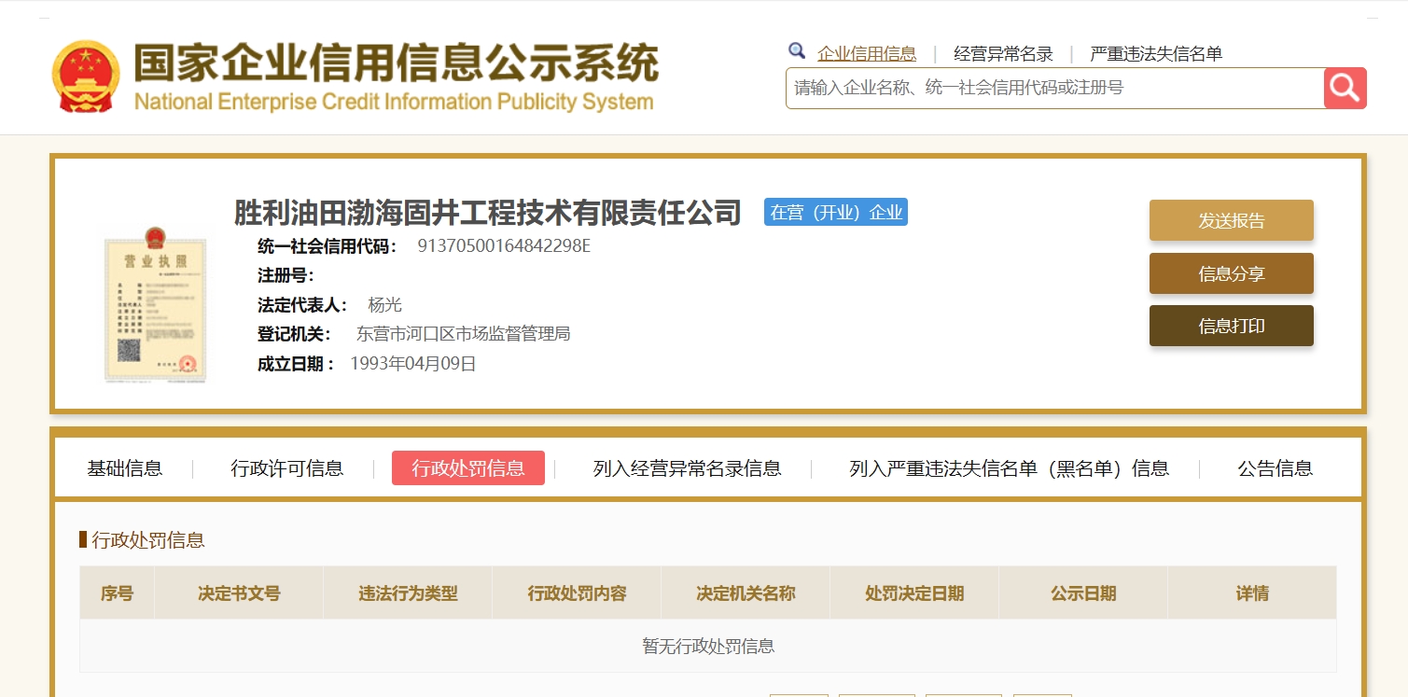The height and width of the screenshot is (697, 1408).
Task: Click the 行政处罚内容 column header
Action: point(577,593)
